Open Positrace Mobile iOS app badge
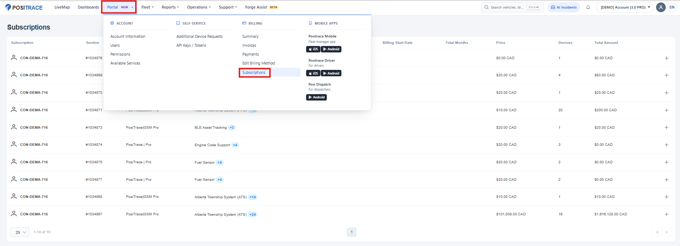 coord(313,49)
